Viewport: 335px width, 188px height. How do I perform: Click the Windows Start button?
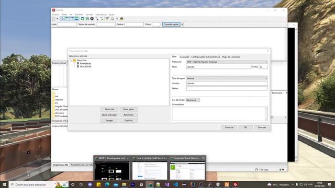coord(4,184)
